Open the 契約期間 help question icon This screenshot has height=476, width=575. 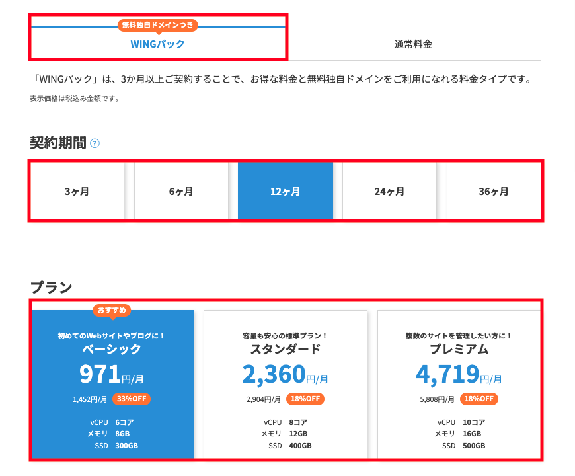95,143
